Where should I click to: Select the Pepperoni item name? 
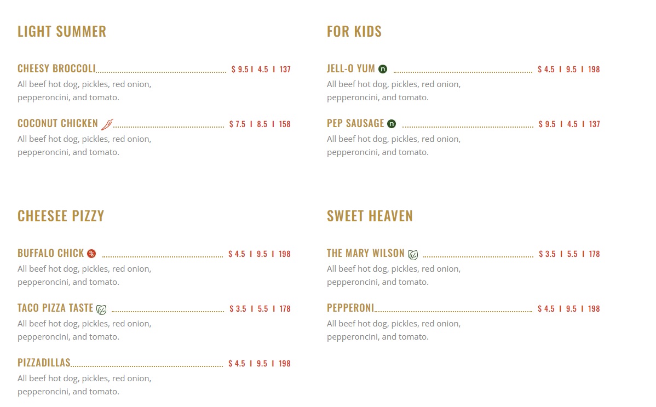point(350,308)
